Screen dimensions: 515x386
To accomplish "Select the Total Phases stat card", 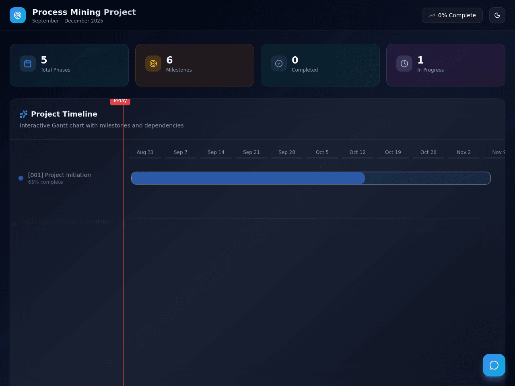I will (69, 65).
